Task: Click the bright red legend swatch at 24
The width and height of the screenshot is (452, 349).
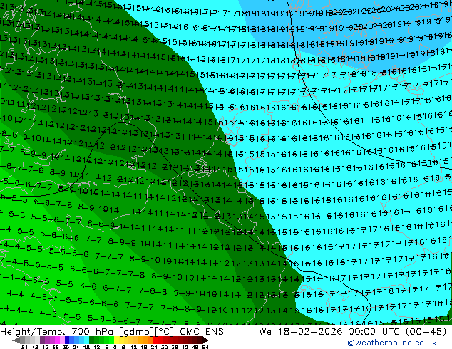Action: tap(155, 340)
